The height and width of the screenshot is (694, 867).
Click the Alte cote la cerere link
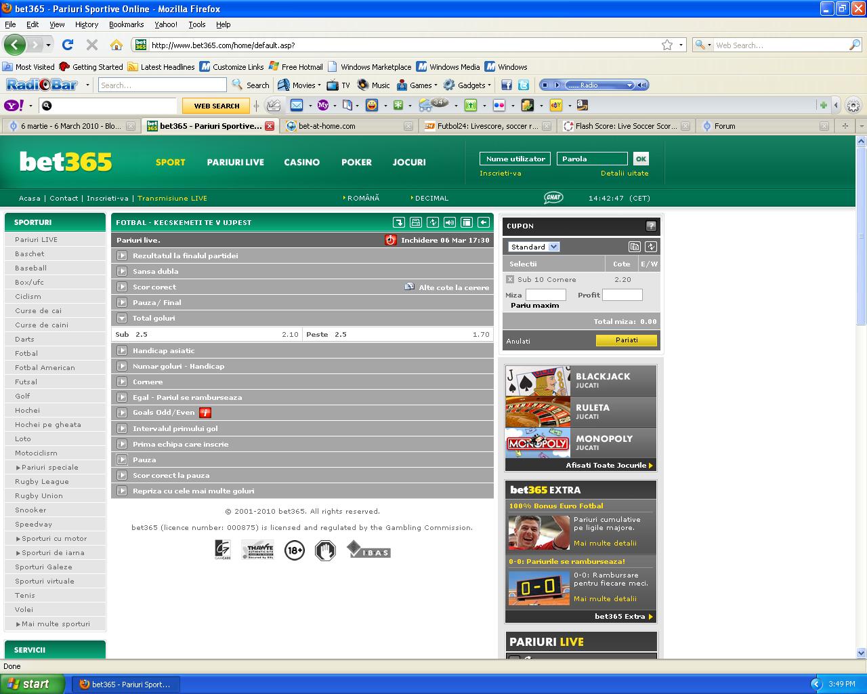click(x=454, y=287)
